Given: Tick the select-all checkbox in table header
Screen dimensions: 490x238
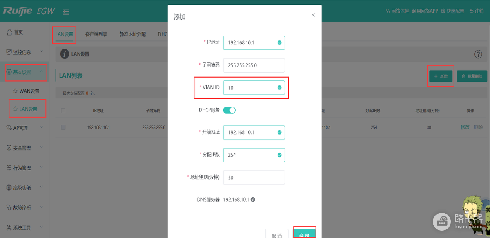Looking at the screenshot, I should pos(63,110).
